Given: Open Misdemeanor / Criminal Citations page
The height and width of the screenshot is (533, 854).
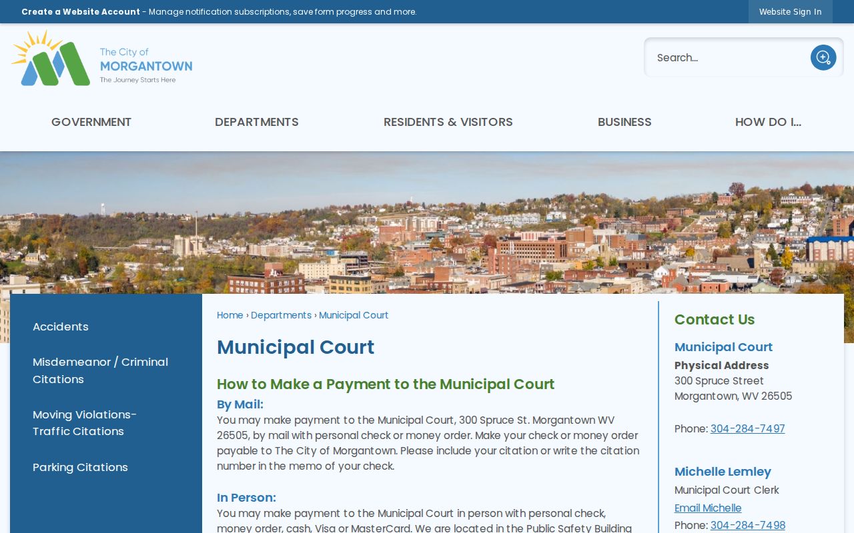Looking at the screenshot, I should [x=101, y=370].
